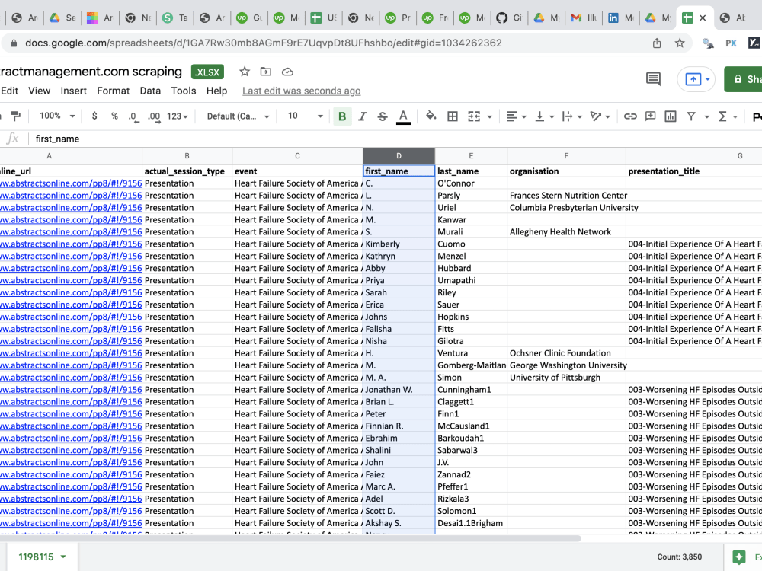This screenshot has height=571, width=762.
Task: Create a filter icon
Action: (691, 116)
